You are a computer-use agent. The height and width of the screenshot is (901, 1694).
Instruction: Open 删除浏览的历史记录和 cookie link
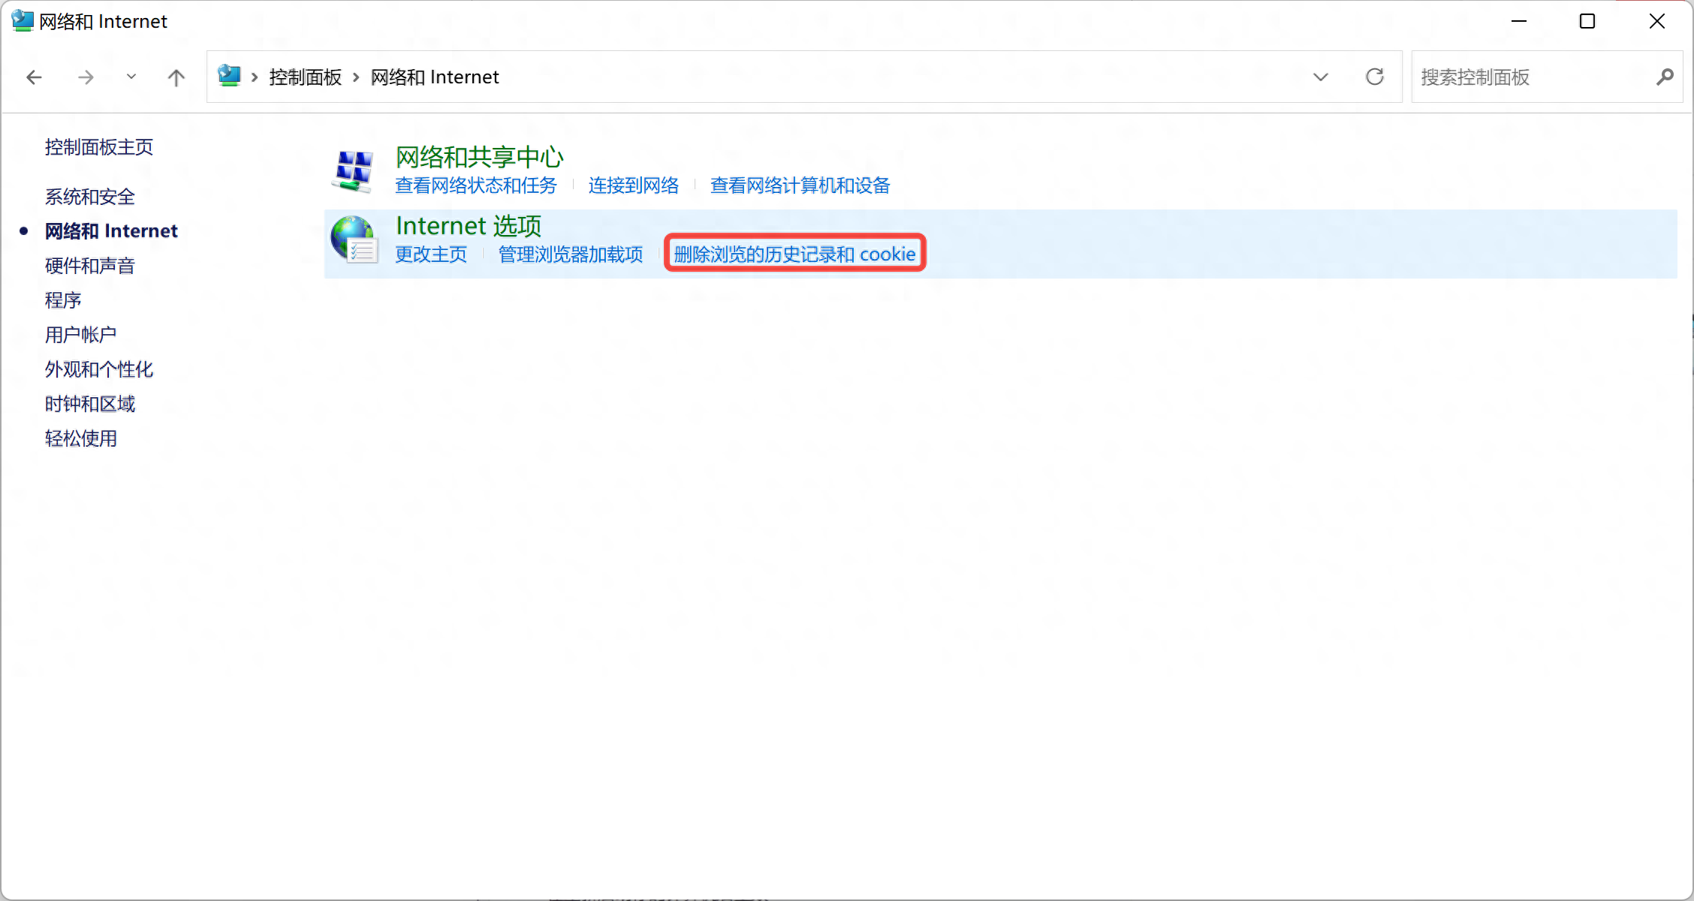[x=794, y=254]
